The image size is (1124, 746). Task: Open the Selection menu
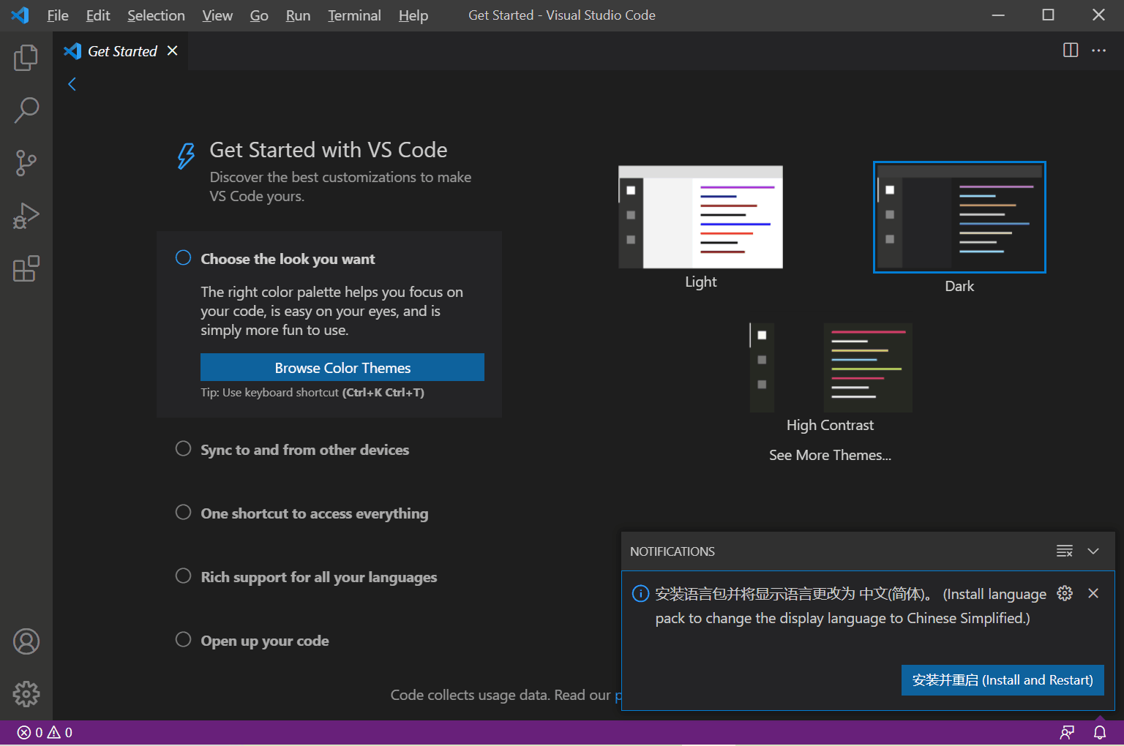point(156,15)
